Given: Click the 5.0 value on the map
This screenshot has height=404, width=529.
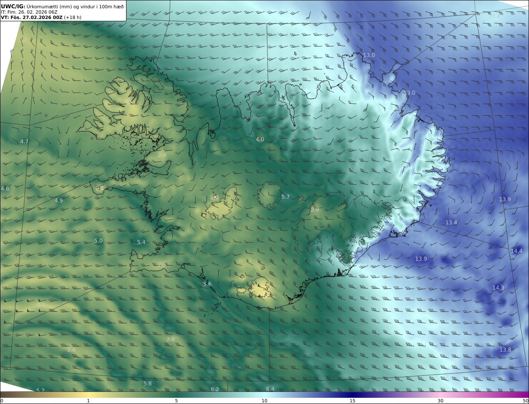Looking at the screenshot, I should 98,240.
